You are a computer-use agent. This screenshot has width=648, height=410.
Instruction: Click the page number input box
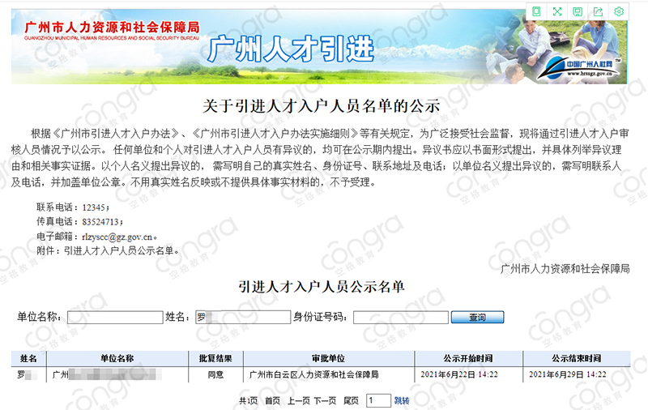[378, 400]
